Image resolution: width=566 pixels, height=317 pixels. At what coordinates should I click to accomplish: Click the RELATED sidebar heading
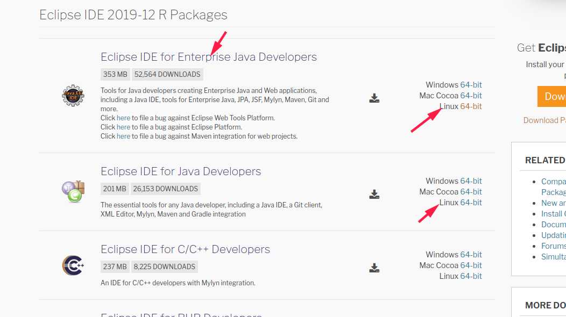tap(545, 160)
